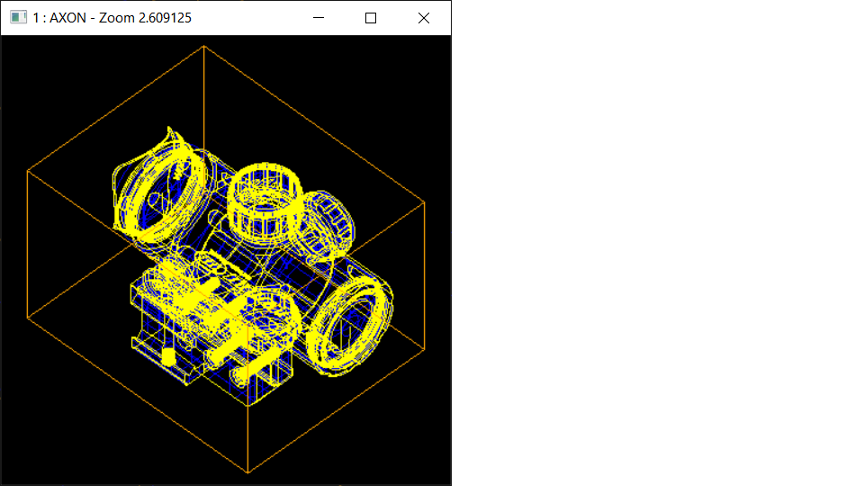Select the upper-left corner of orange bounding box
Image resolution: width=864 pixels, height=486 pixels.
coord(27,168)
